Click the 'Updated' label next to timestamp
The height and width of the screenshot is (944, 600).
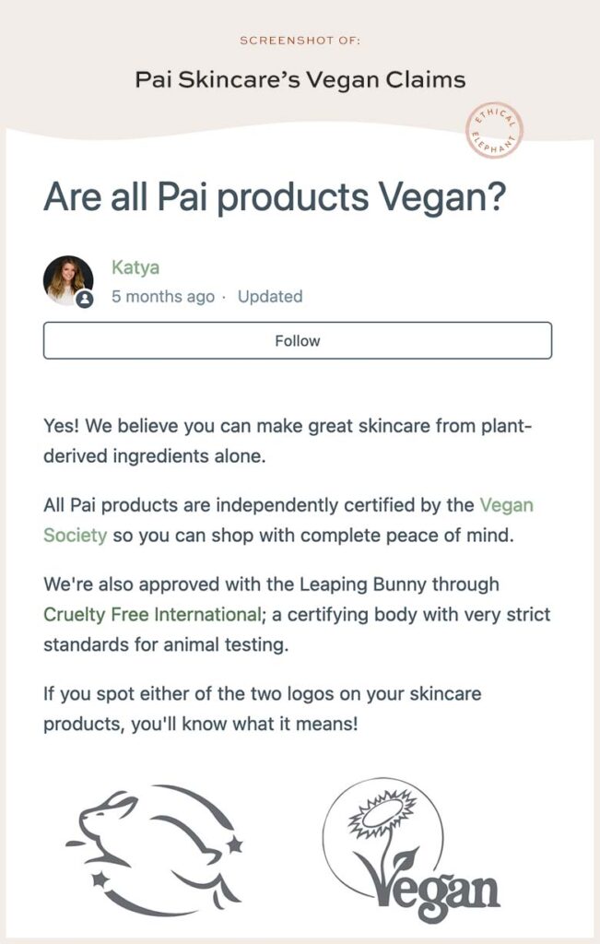270,297
